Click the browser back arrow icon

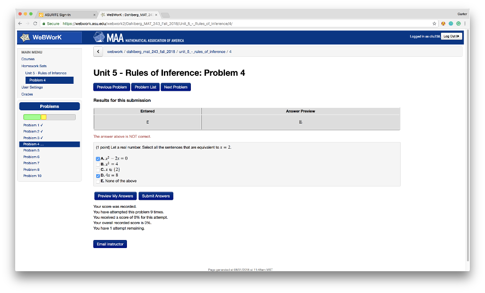(x=20, y=24)
